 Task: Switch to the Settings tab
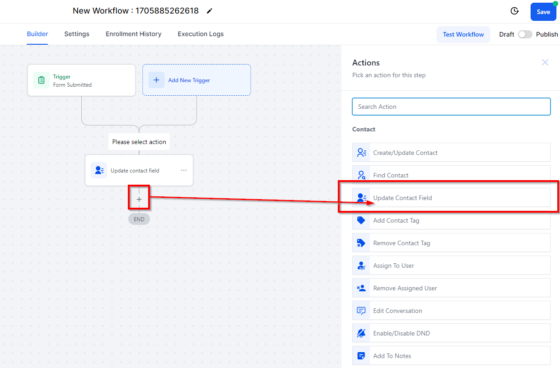(x=77, y=34)
